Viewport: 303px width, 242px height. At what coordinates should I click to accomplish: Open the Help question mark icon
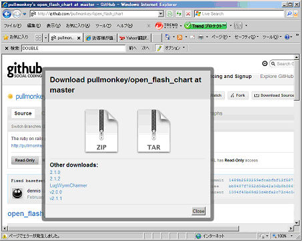tap(287, 37)
